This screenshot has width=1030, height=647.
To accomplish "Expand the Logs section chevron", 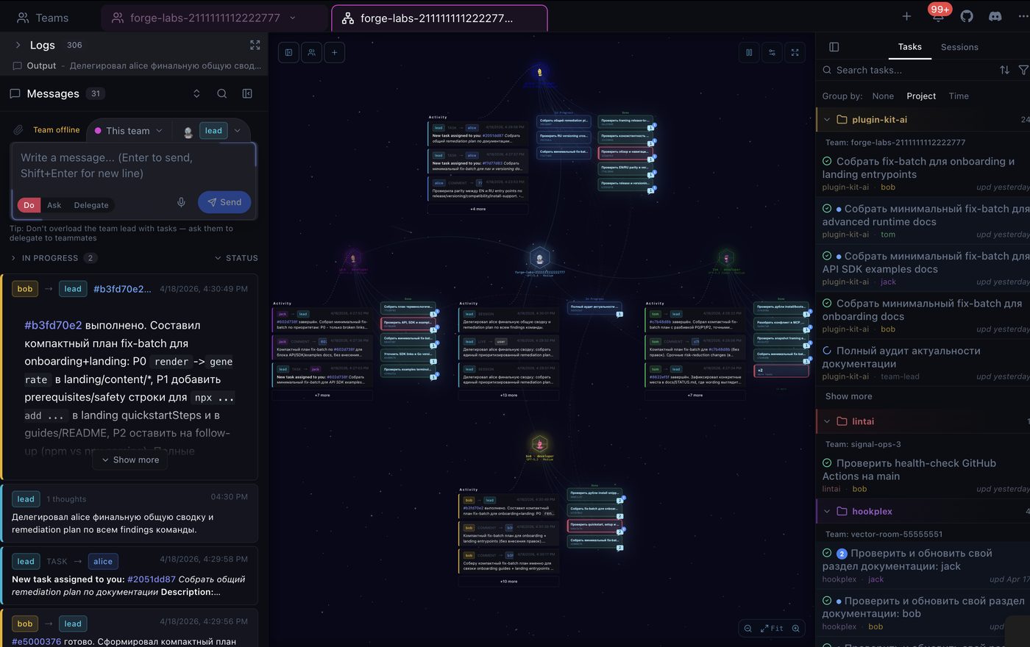I will 18,45.
